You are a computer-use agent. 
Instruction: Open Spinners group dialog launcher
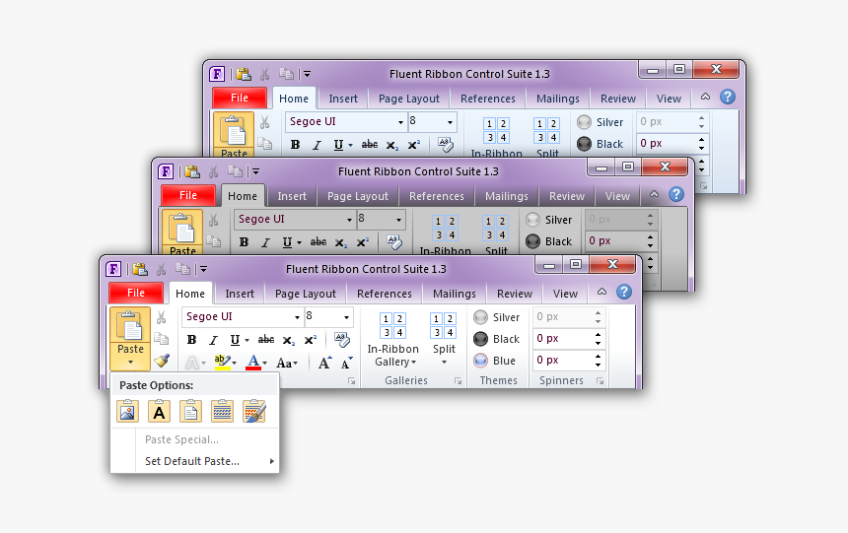(x=600, y=381)
